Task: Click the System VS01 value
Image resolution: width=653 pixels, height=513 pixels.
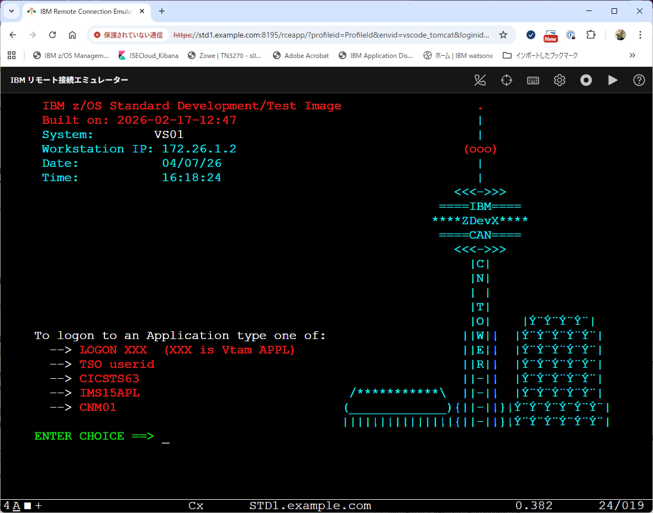Action: pos(168,135)
